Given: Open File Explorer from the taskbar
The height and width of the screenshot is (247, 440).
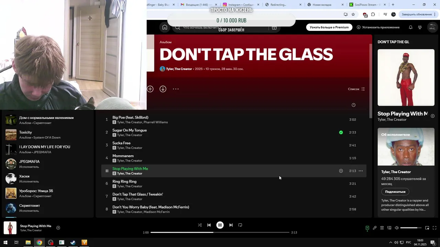Looking at the screenshot, I should coord(28,243).
